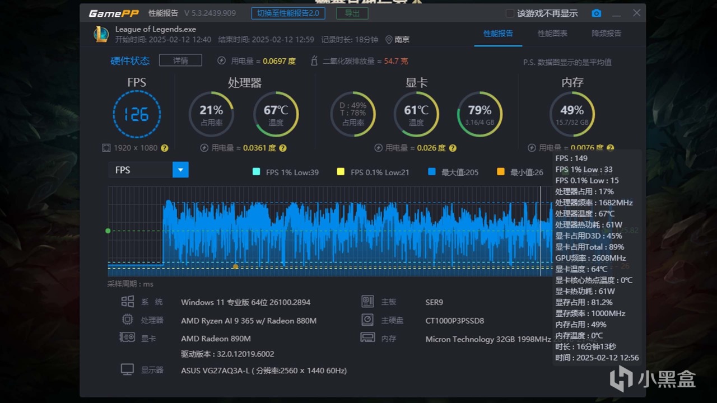Viewport: 717px width, 403px height.
Task: Click the 驱动版本 32.0.12019.6002 text
Action: point(227,354)
